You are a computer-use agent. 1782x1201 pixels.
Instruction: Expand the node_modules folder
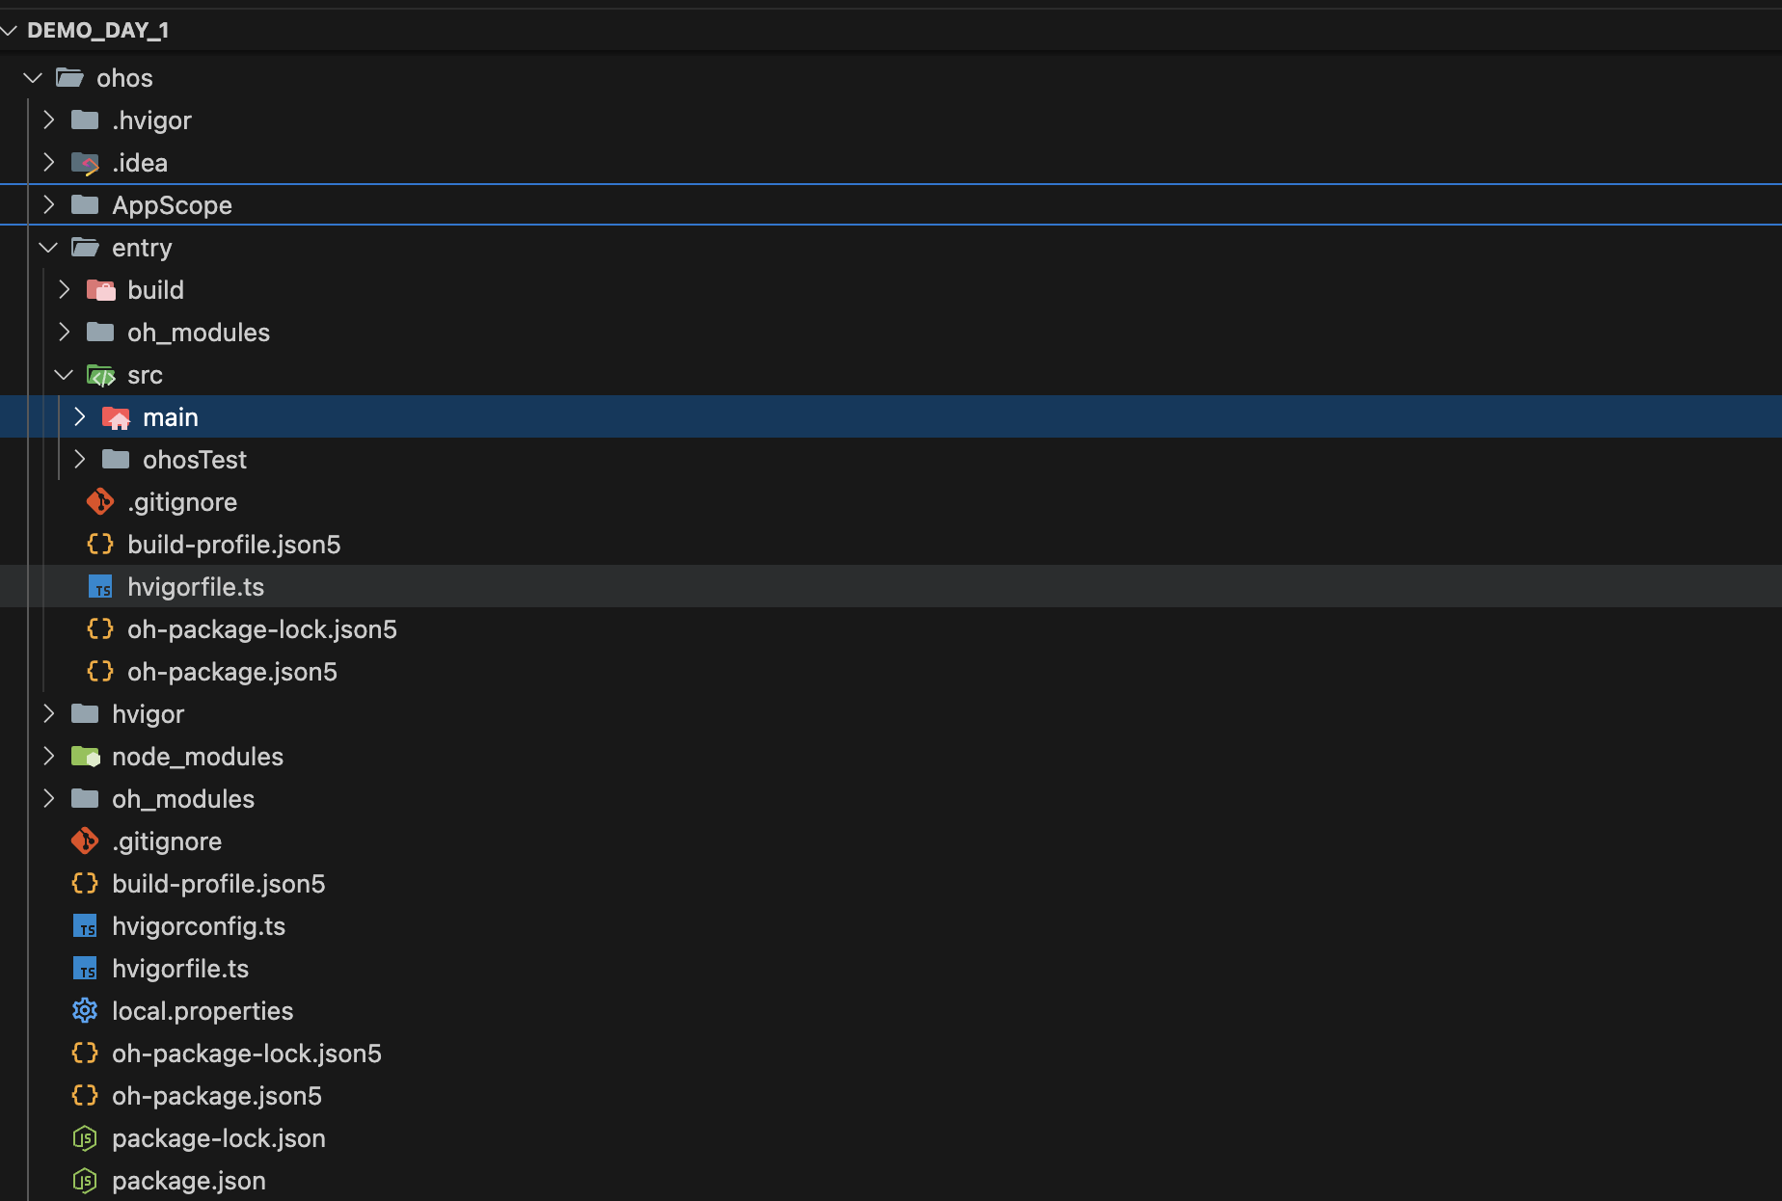click(x=47, y=756)
